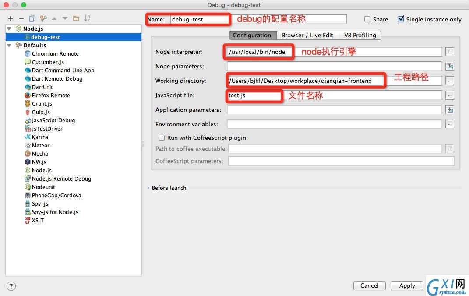Switch to V8 Profiling tab
Viewport: 469px width, 296px height.
[x=360, y=35]
